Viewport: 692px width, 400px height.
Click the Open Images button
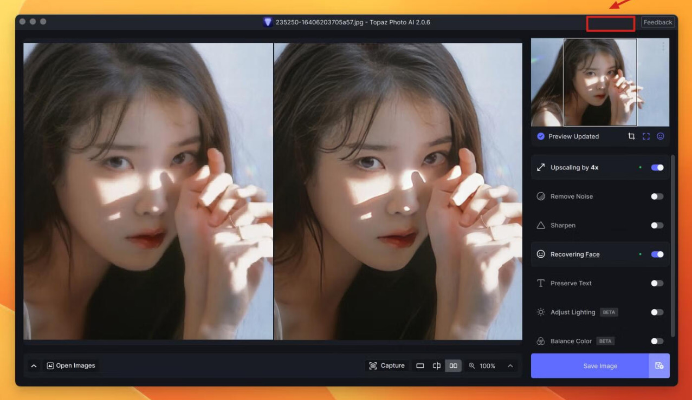[x=71, y=366]
